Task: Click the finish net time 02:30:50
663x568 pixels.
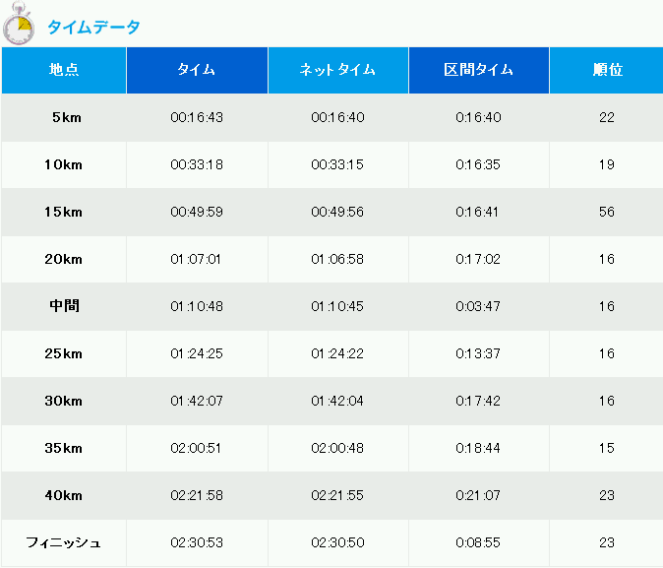Action: [x=337, y=542]
